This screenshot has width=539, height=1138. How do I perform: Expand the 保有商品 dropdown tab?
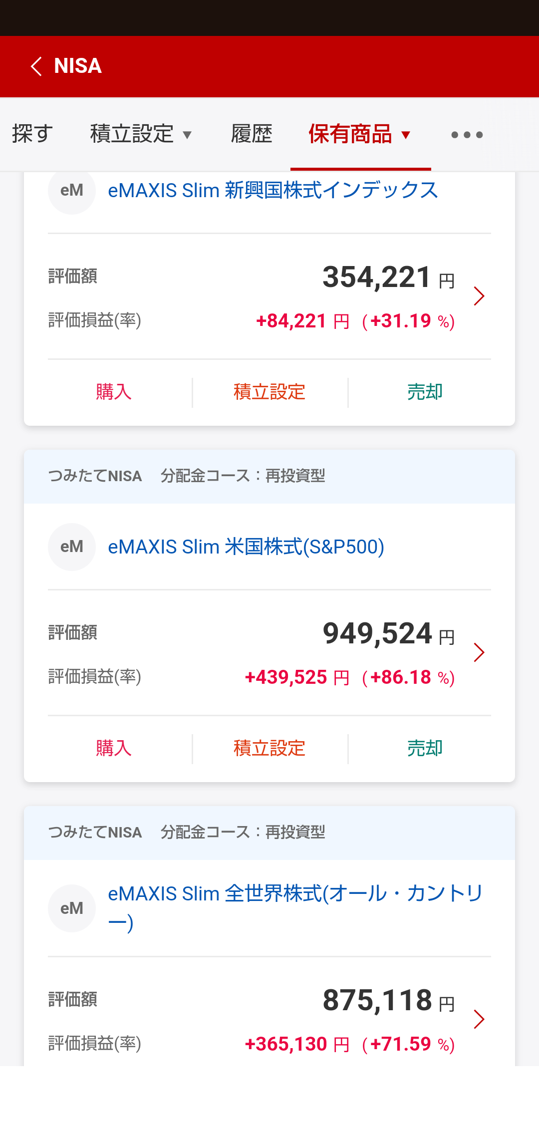click(x=360, y=134)
